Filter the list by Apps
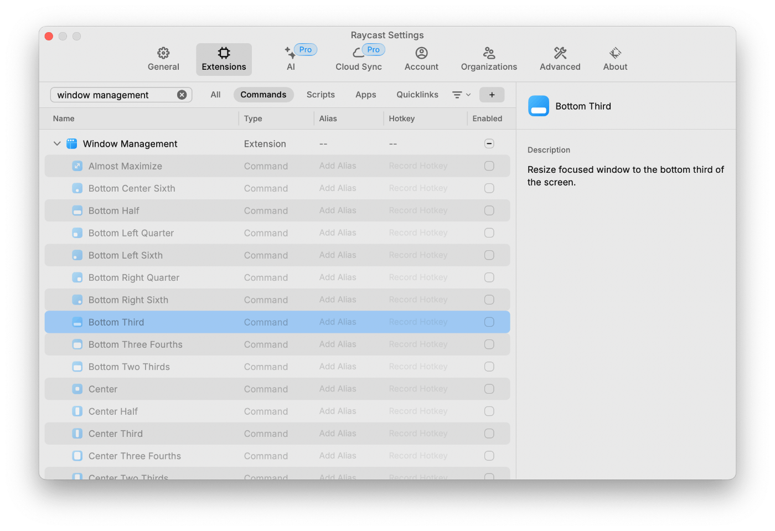The image size is (775, 531). [x=365, y=95]
